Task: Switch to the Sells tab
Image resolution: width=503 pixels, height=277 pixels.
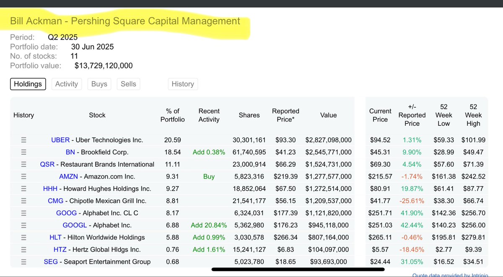Action: [128, 84]
